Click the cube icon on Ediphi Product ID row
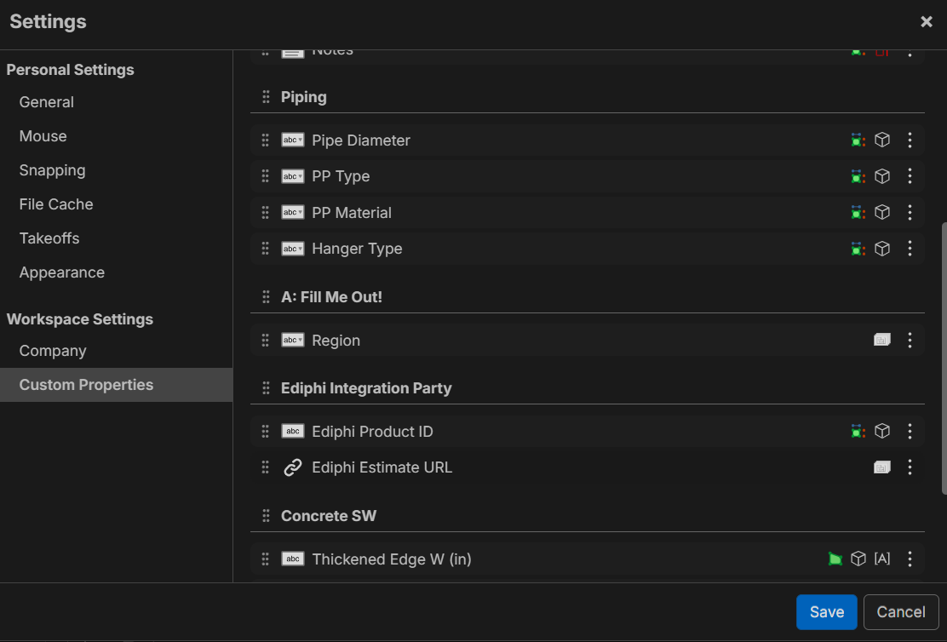The height and width of the screenshot is (642, 947). tap(882, 431)
